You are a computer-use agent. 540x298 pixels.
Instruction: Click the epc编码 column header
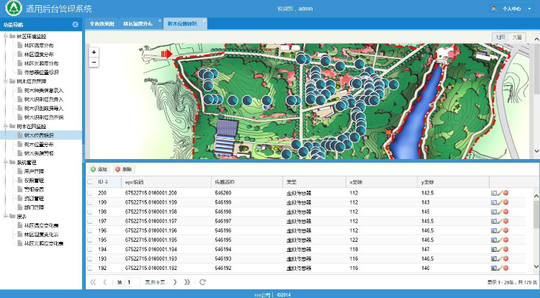tap(166, 181)
